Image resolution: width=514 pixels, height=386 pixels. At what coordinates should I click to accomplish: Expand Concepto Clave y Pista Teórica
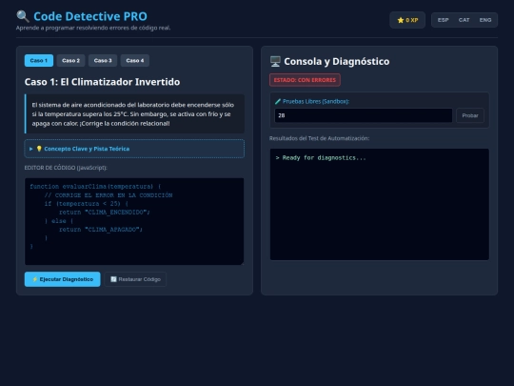click(134, 149)
